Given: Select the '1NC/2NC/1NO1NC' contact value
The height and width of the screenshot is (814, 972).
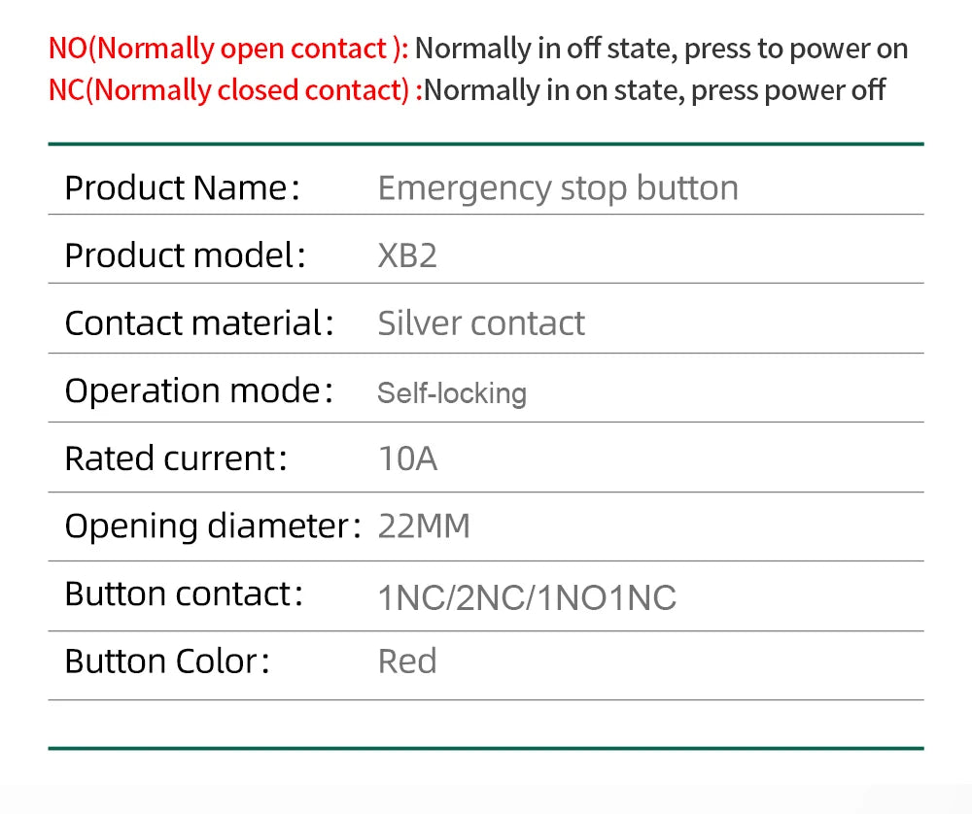Looking at the screenshot, I should point(527,598).
